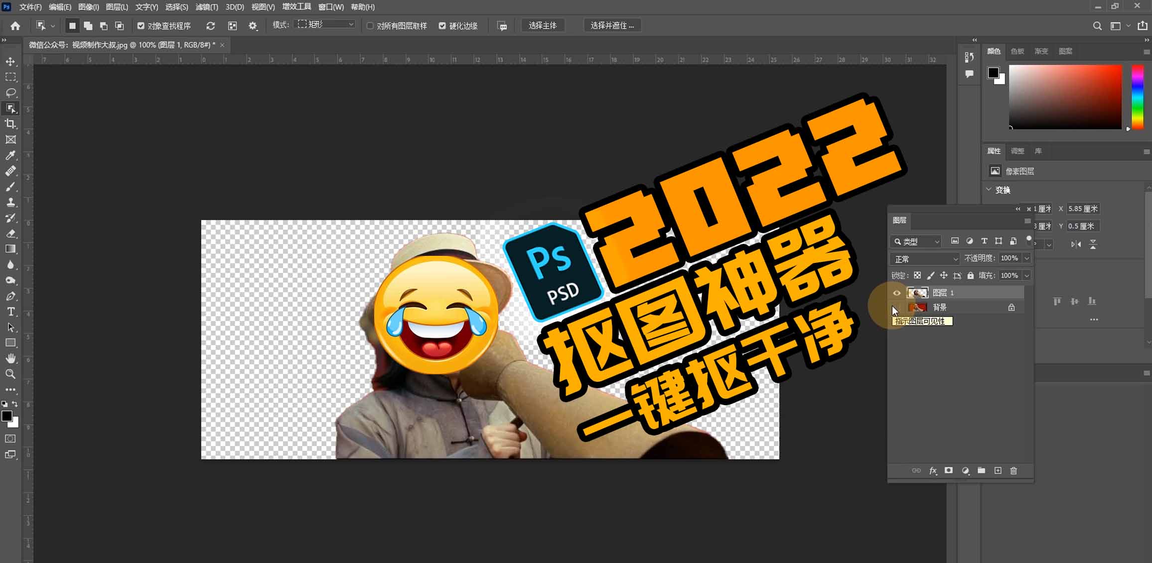Select the Healing Brush tool
This screenshot has width=1152, height=563.
10,171
